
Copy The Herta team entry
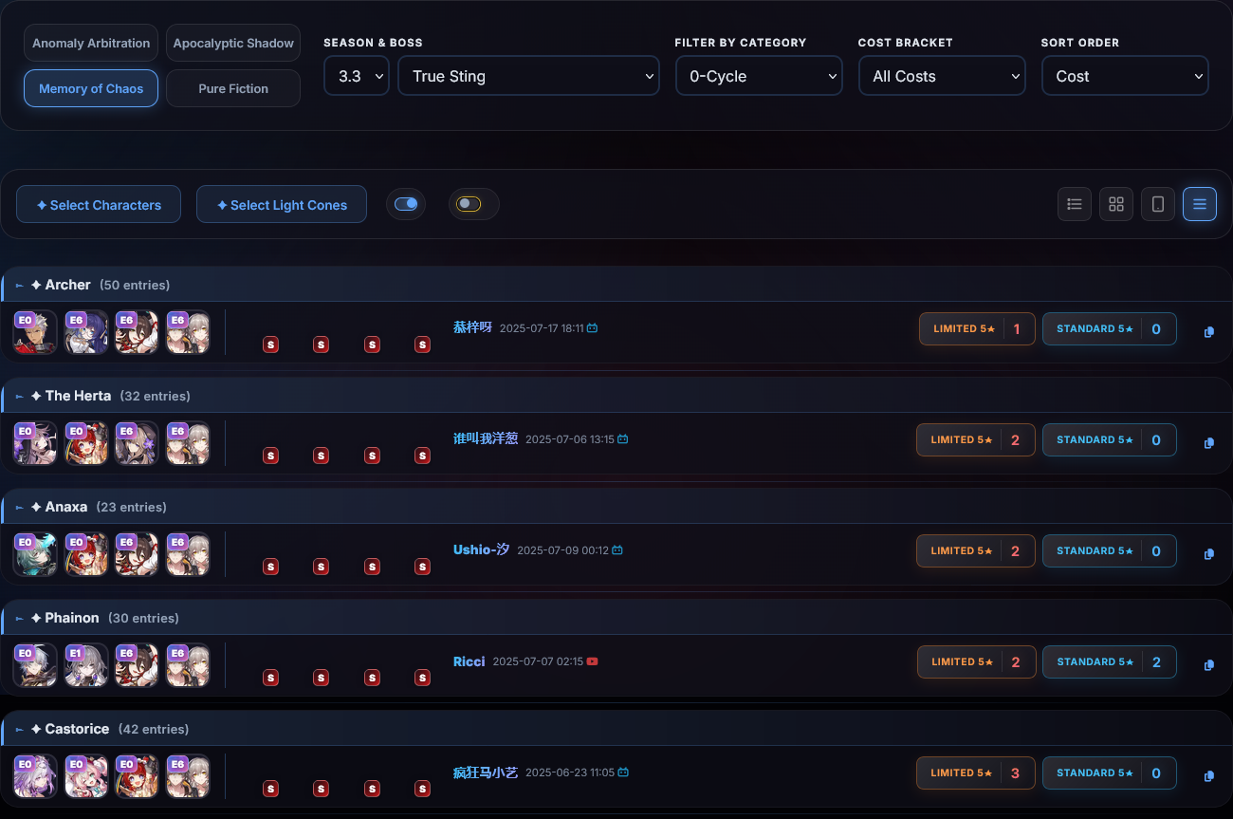(x=1209, y=443)
